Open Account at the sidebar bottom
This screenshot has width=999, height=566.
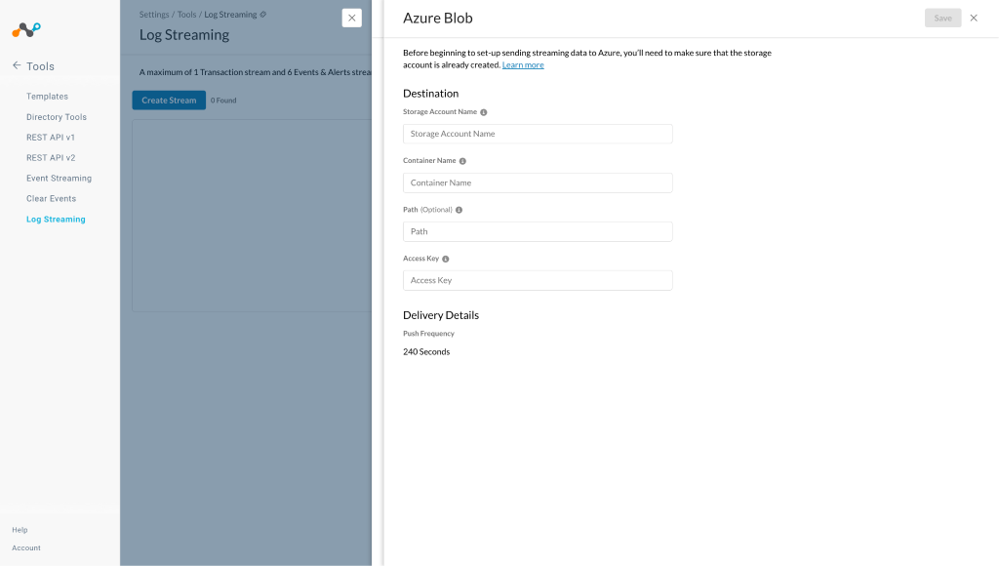click(26, 547)
